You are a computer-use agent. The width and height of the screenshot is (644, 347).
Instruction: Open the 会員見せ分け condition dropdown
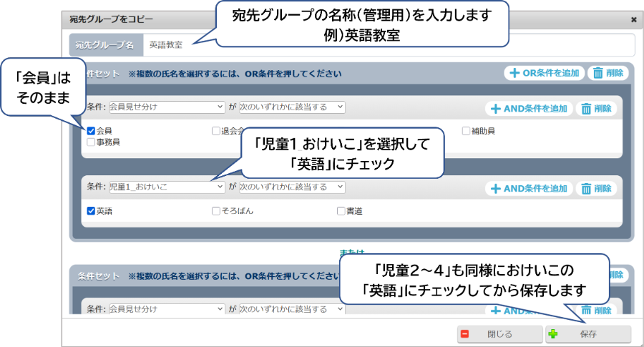click(x=166, y=107)
